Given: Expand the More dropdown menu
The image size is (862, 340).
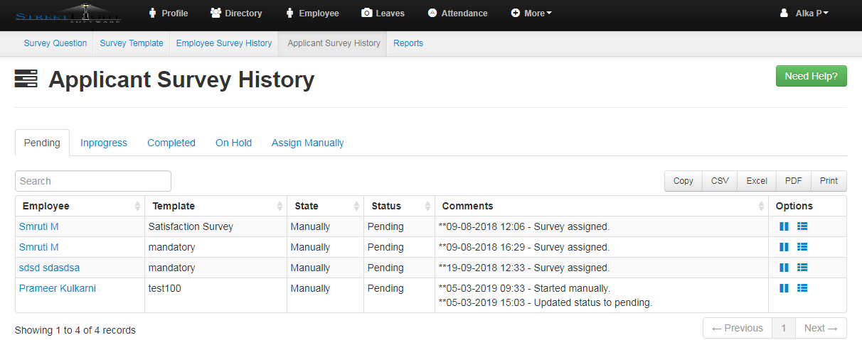Looking at the screenshot, I should pyautogui.click(x=531, y=13).
